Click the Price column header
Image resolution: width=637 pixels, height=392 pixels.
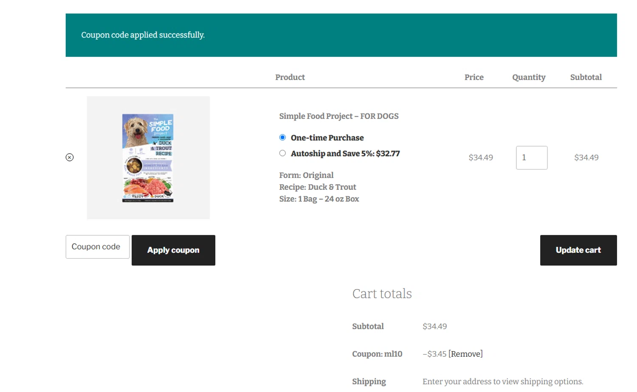pos(474,77)
